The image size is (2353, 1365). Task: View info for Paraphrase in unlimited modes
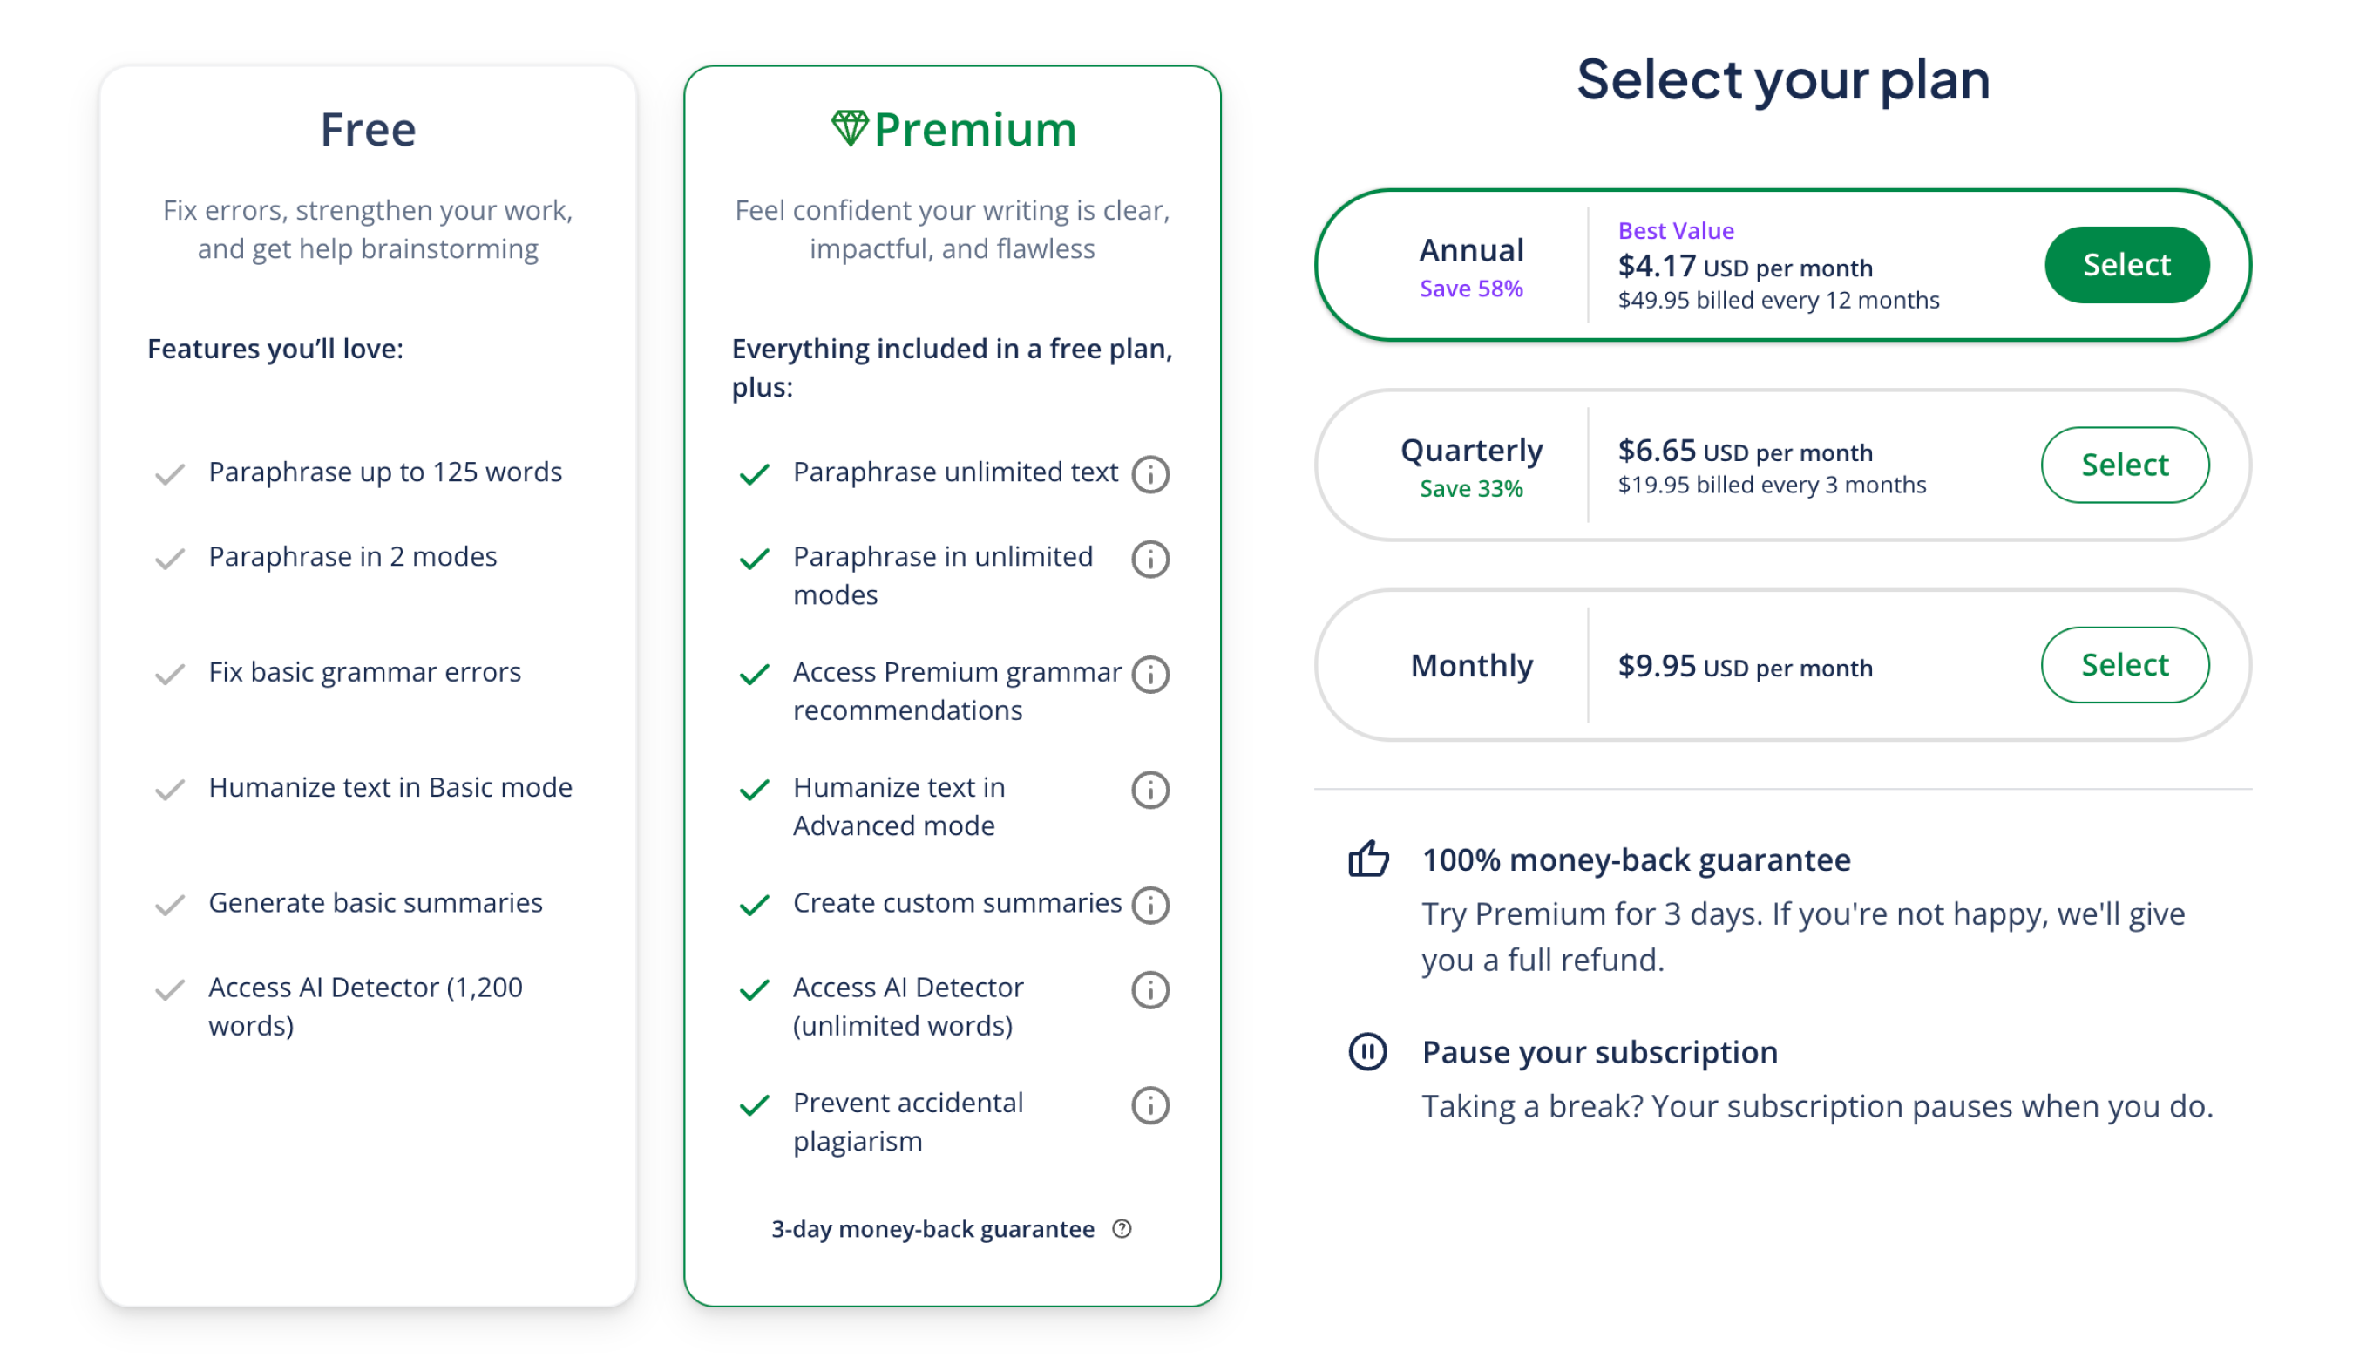click(x=1149, y=560)
